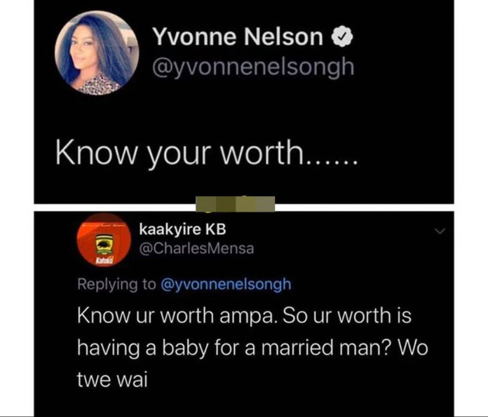Click the final reply line "twe wai"
488x417 pixels.
pos(112,380)
